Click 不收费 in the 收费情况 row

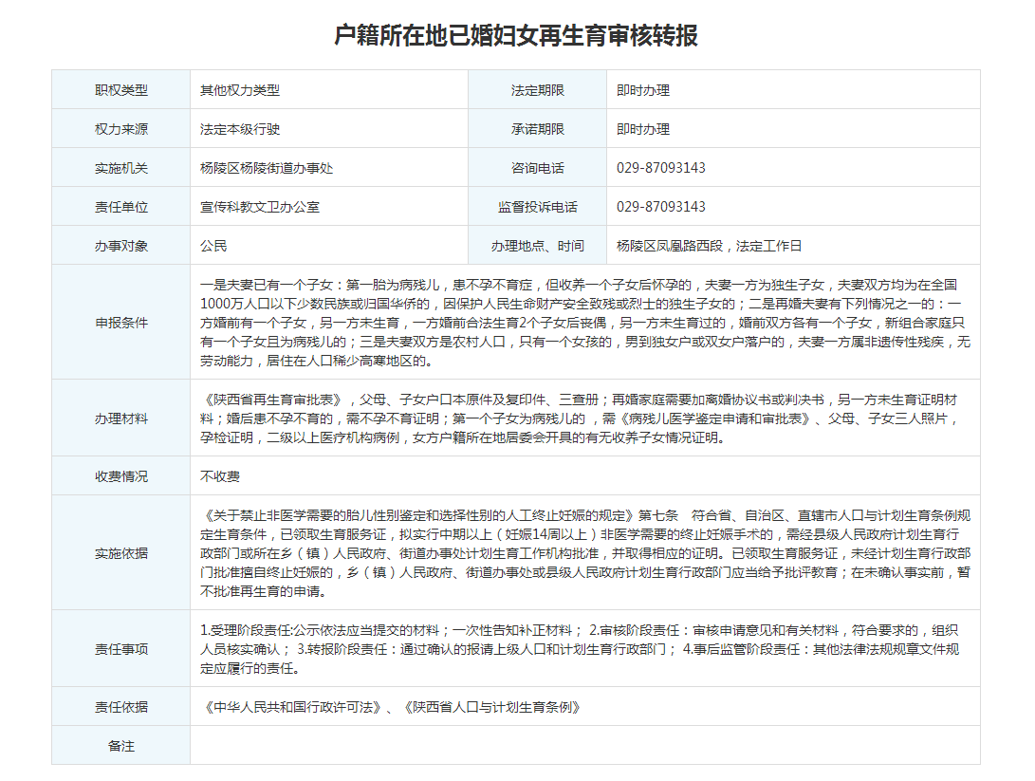point(220,475)
